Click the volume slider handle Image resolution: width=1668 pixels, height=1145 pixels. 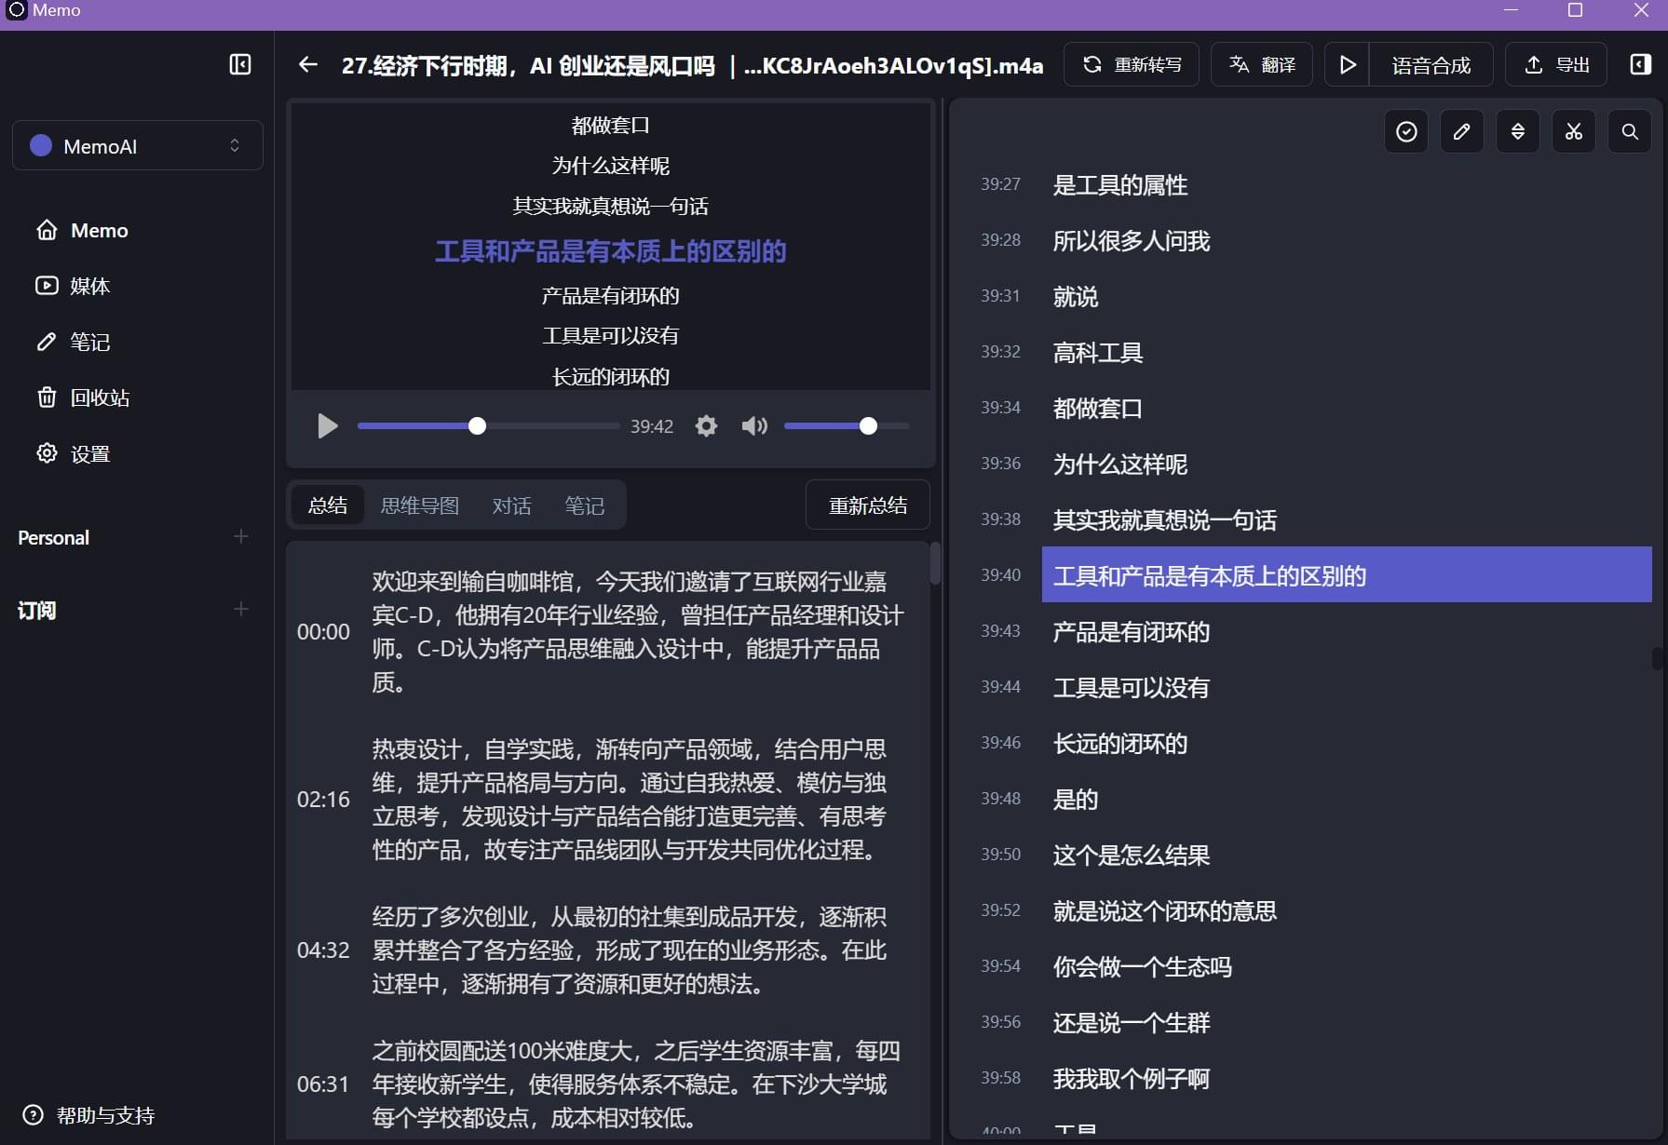(868, 426)
